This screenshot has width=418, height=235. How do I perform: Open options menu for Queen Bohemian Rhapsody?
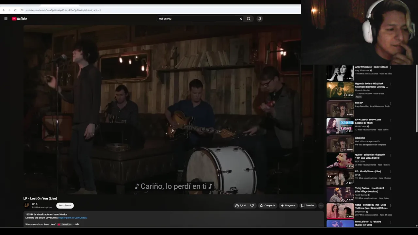tap(391, 155)
